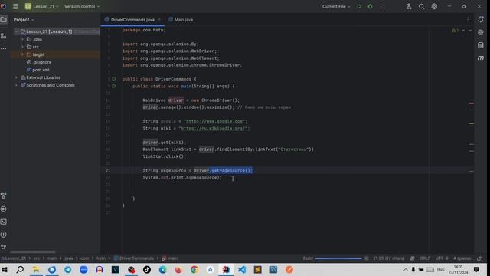Screen dimensions: 490x276
Task: Open Windows taskbar search
Action: [x=20, y=269]
